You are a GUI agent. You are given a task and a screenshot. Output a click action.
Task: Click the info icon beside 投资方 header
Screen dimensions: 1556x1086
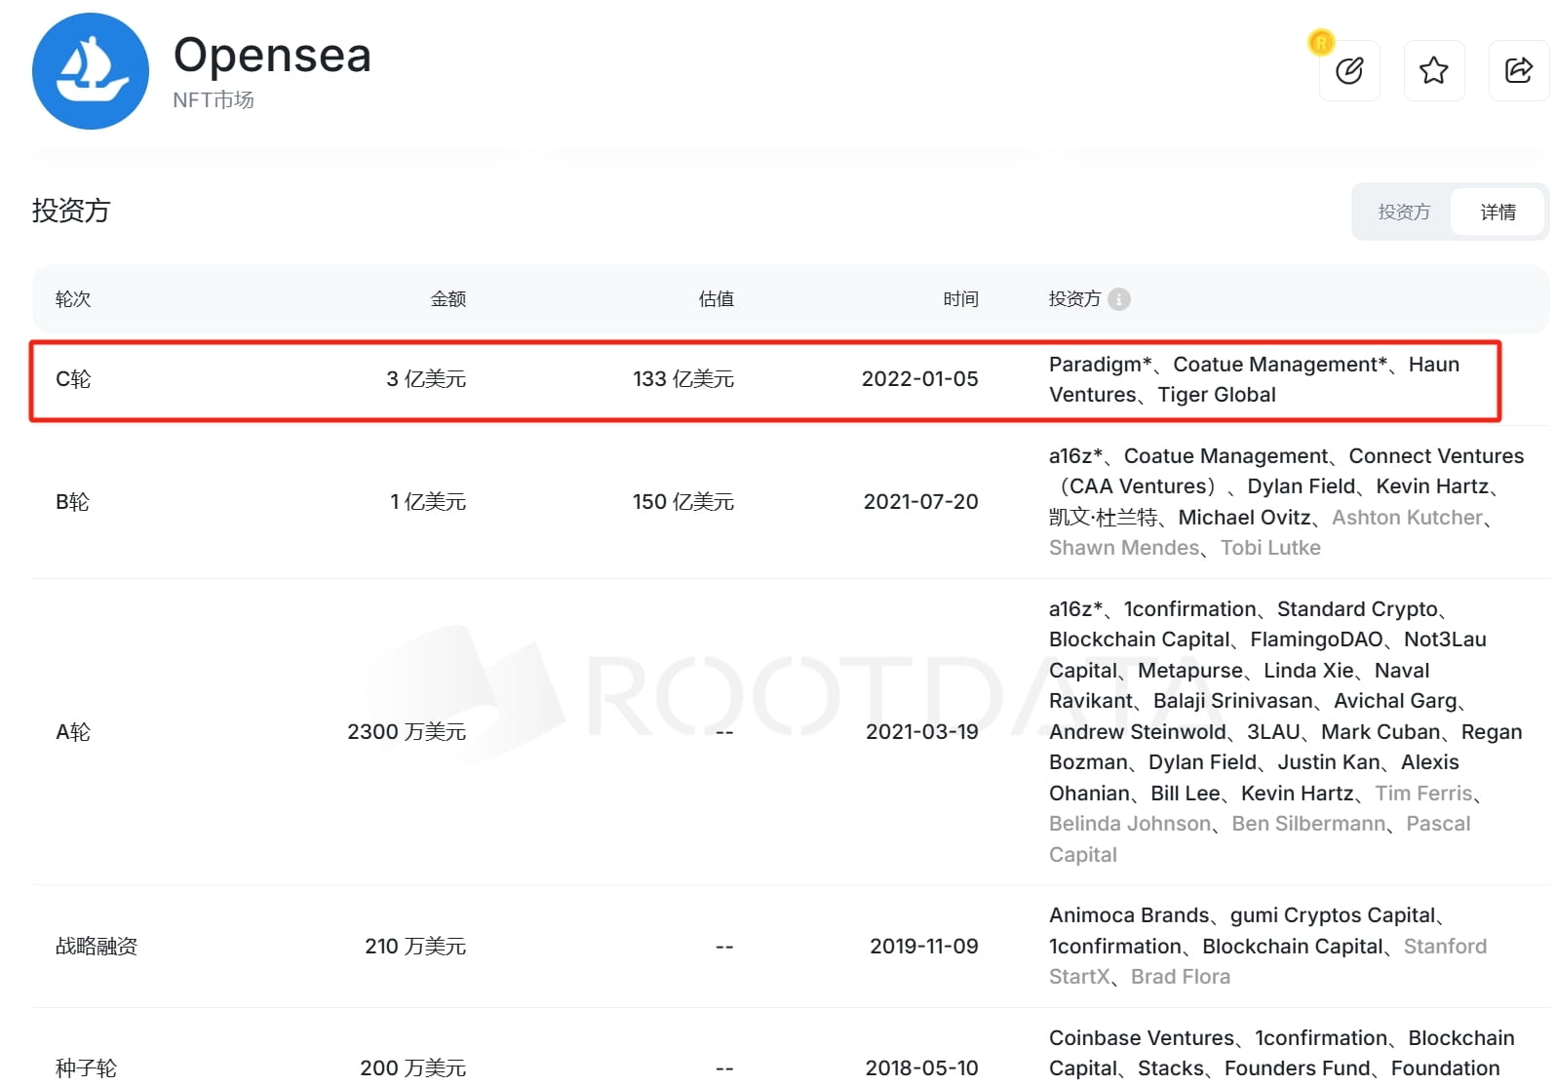coord(1119,299)
